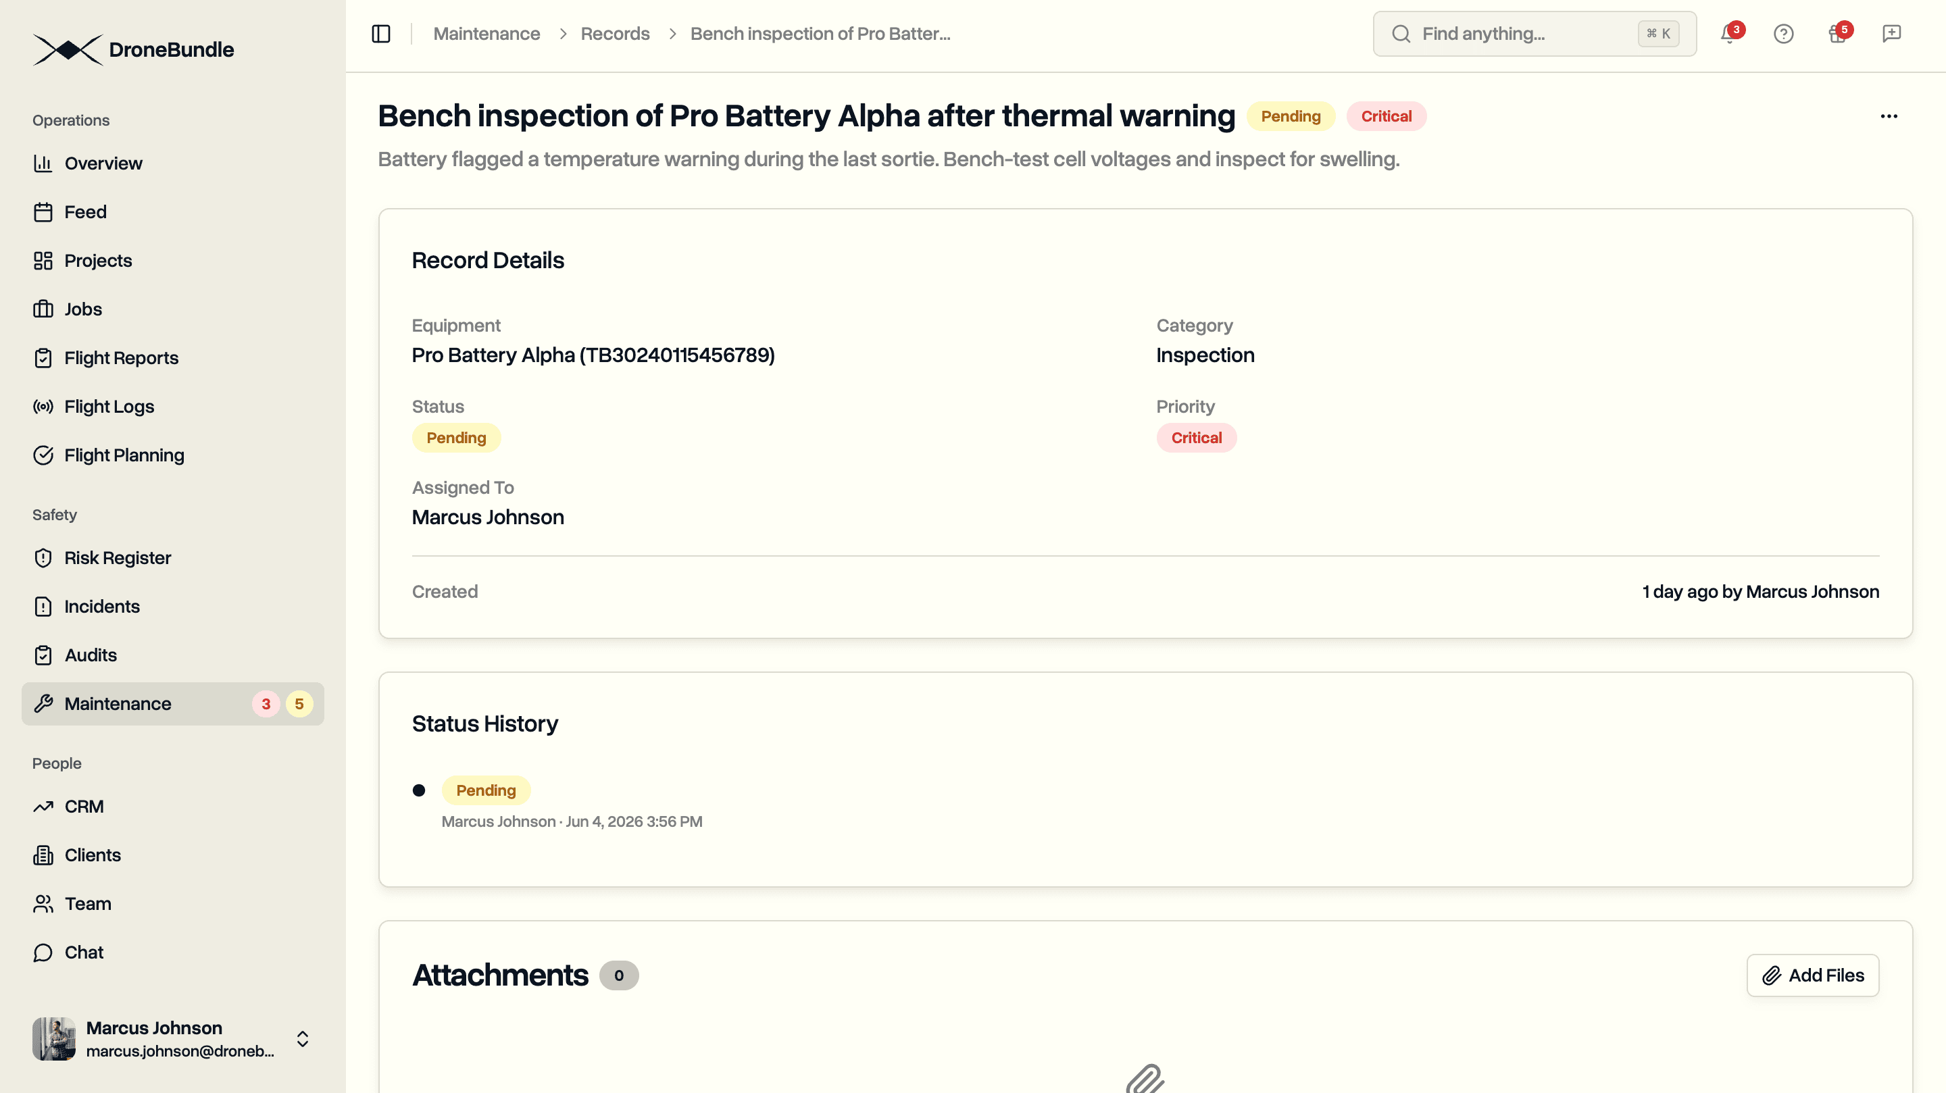Click the Attachments count badge 0
This screenshot has width=1946, height=1093.
619,975
